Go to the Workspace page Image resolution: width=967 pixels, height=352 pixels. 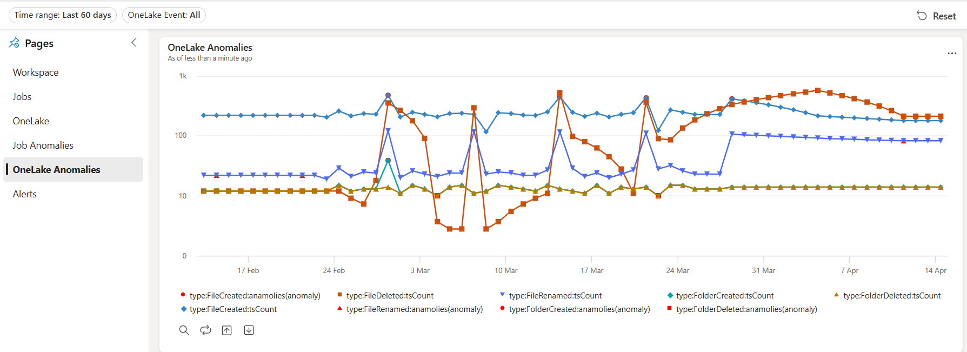36,72
